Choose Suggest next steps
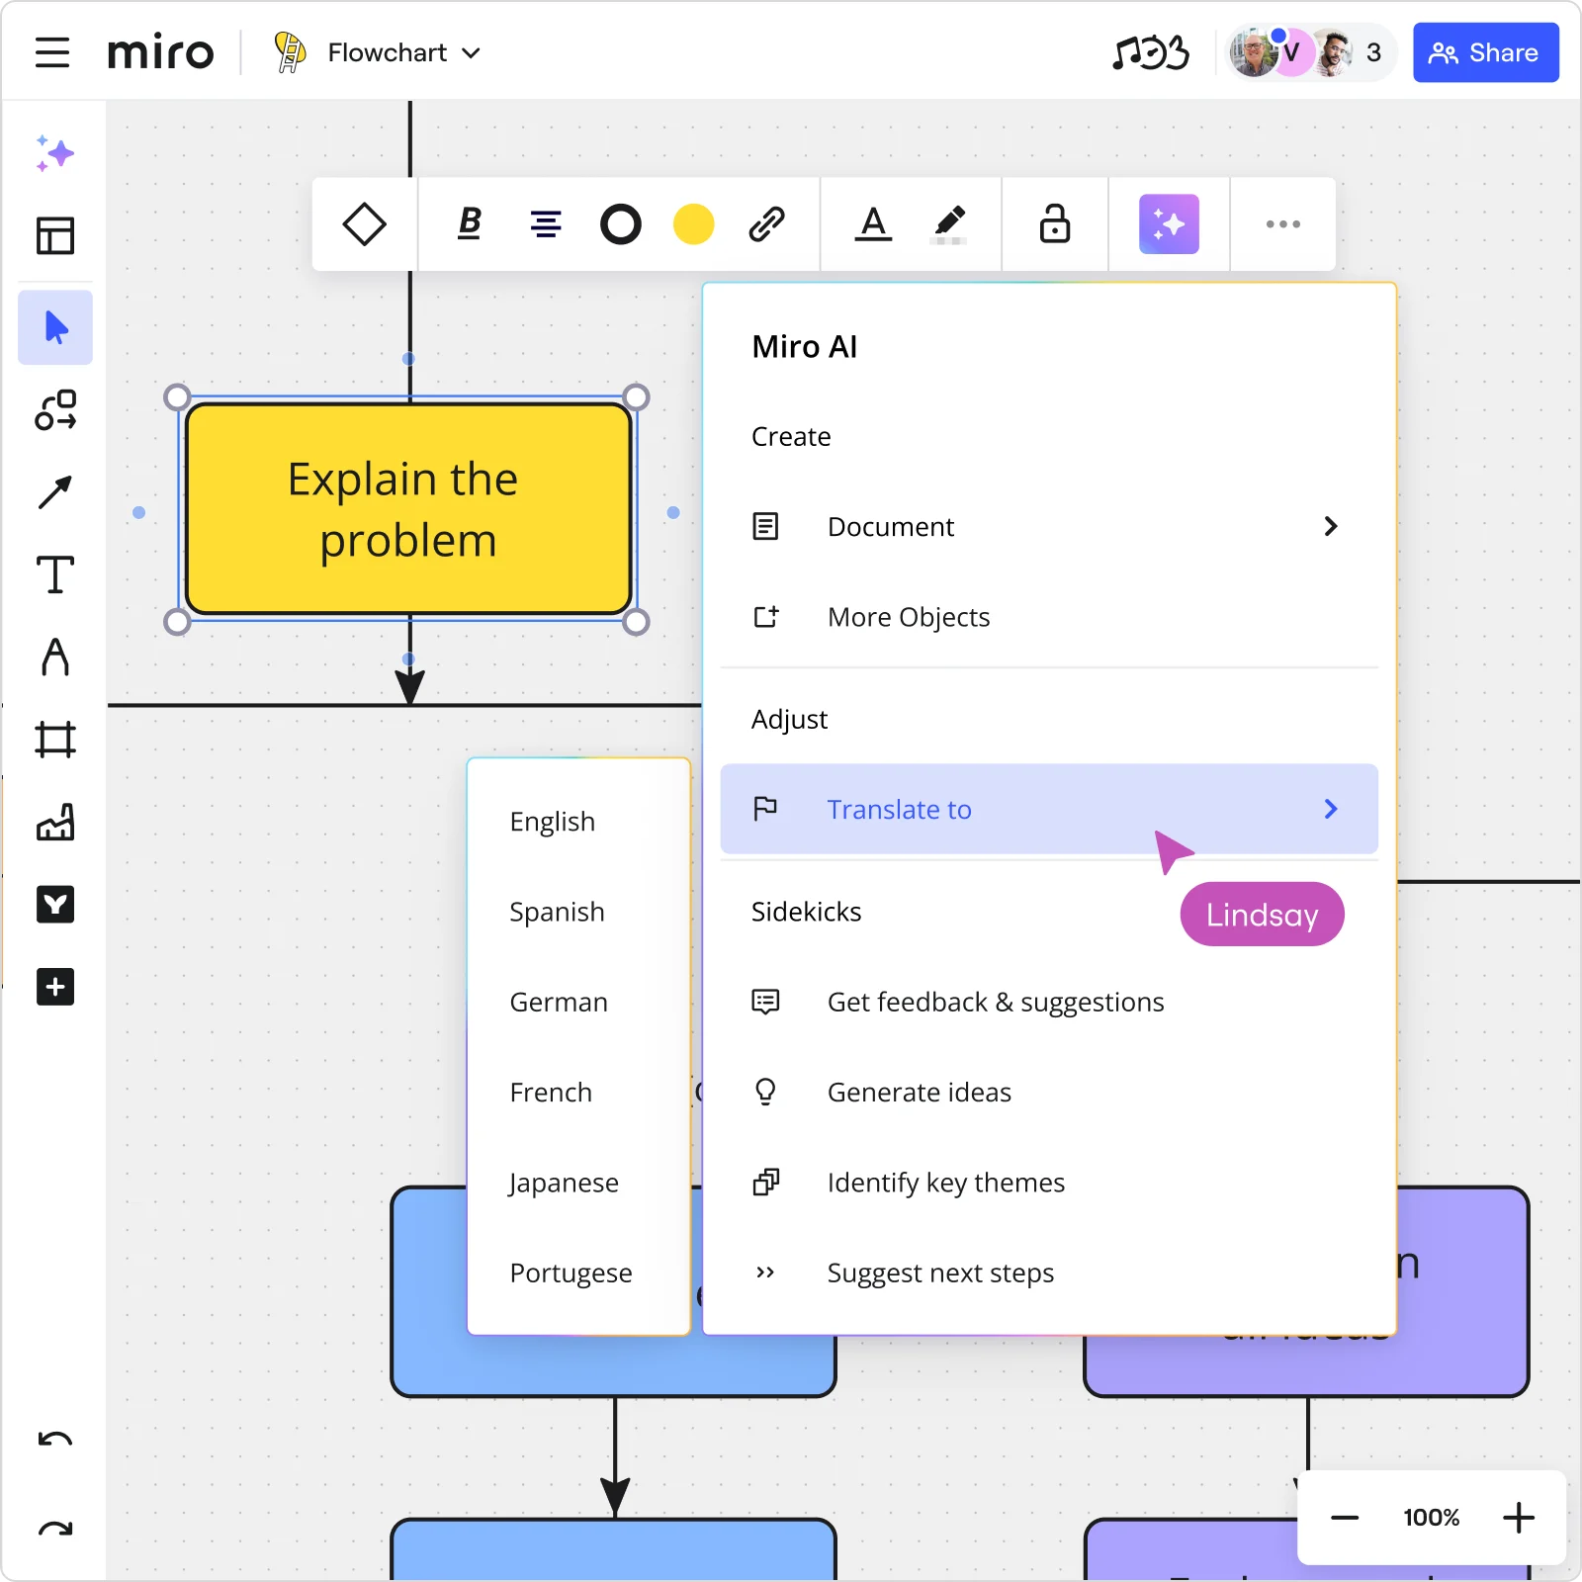1582x1582 pixels. tap(1049, 1273)
